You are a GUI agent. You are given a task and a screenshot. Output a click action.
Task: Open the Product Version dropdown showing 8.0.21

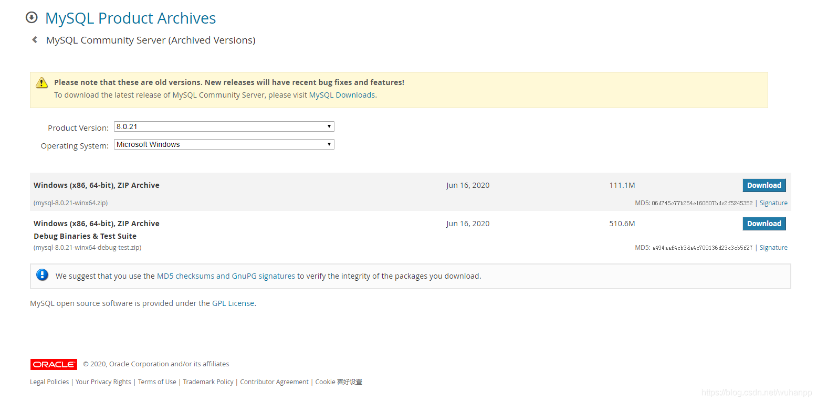pos(224,126)
